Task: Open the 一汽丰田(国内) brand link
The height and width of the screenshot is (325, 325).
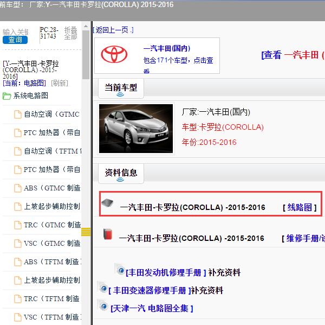Action: [x=167, y=48]
